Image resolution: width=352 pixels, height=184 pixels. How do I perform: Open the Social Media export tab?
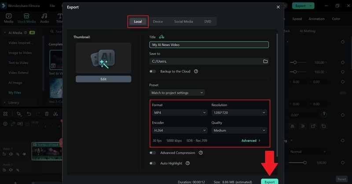pyautogui.click(x=183, y=22)
